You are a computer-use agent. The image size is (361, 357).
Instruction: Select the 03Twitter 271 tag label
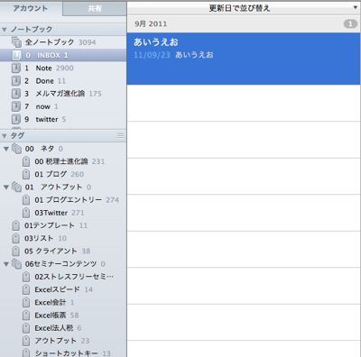tap(60, 213)
